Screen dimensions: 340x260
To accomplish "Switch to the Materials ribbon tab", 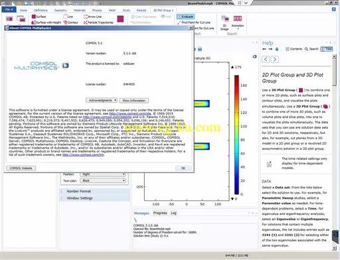I will tap(80, 10).
